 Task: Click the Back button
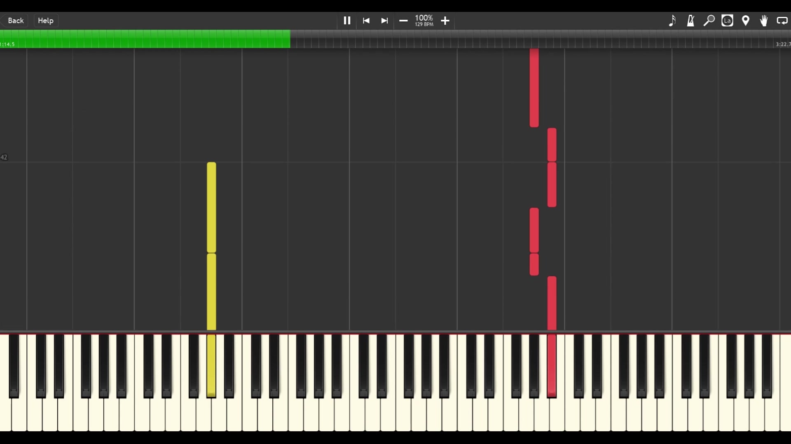[x=16, y=21]
